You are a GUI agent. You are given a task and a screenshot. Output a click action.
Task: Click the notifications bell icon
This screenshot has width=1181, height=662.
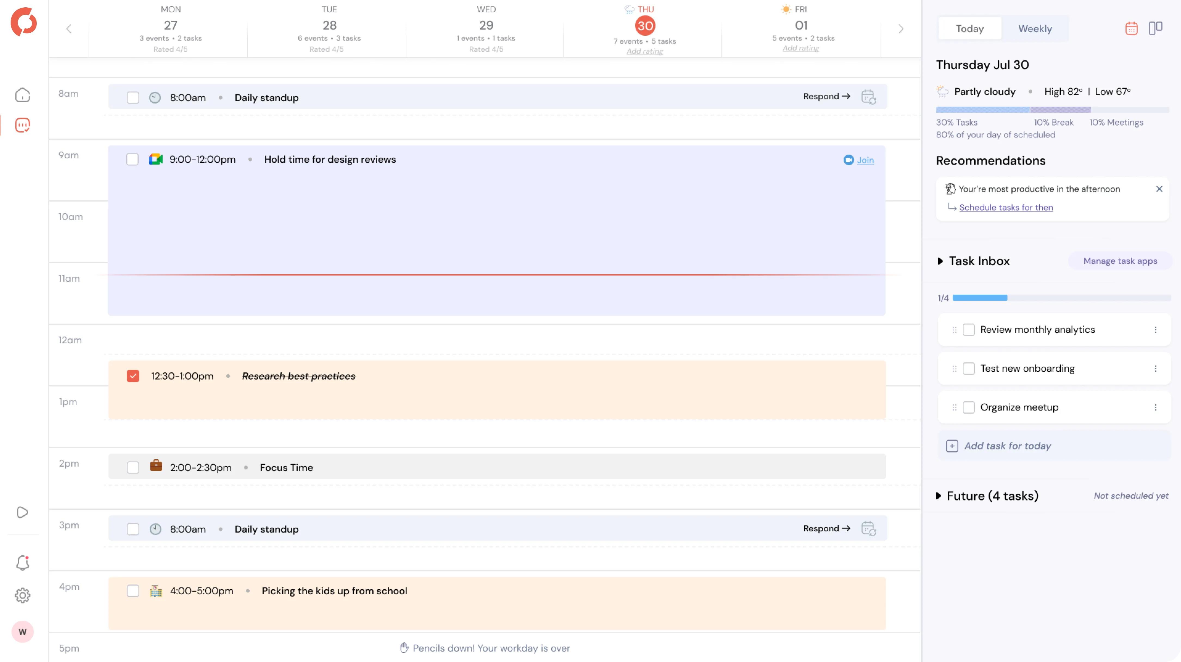(23, 563)
